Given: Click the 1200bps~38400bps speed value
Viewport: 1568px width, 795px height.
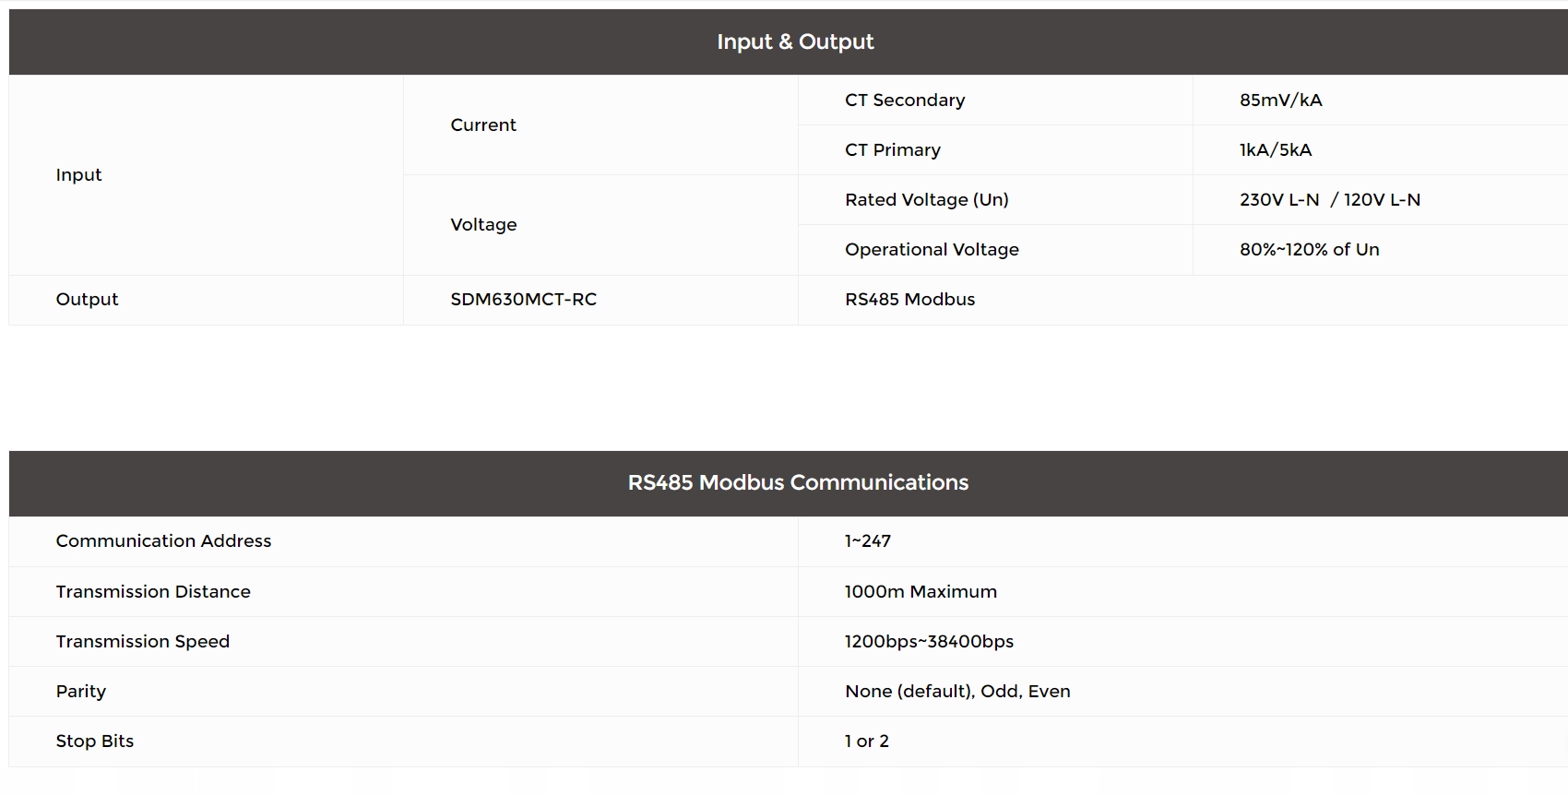Looking at the screenshot, I should 929,641.
